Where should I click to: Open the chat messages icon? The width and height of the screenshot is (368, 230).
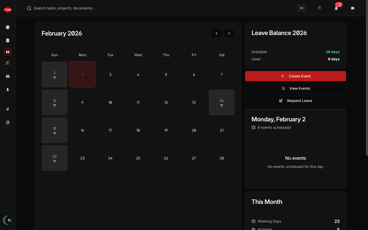point(353,8)
